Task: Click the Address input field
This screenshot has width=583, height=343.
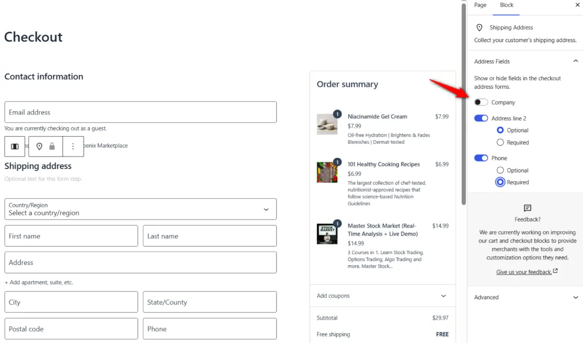Action: (140, 262)
